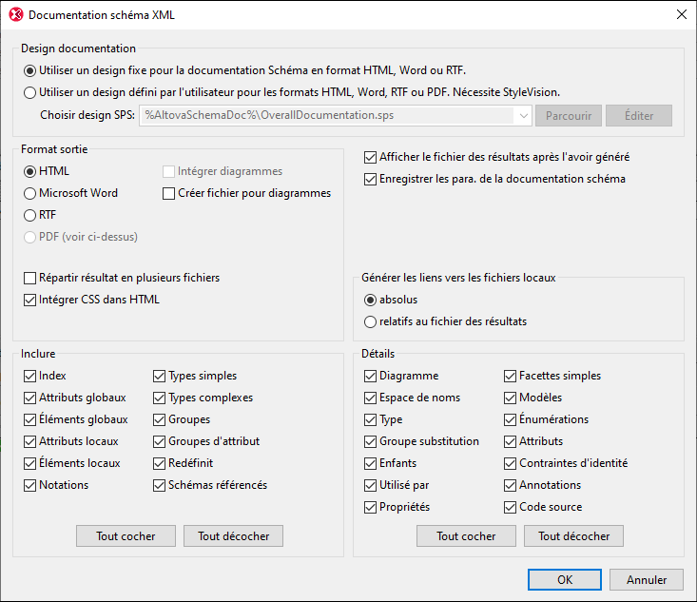Close the Documentation schéma XML dialog

click(681, 15)
